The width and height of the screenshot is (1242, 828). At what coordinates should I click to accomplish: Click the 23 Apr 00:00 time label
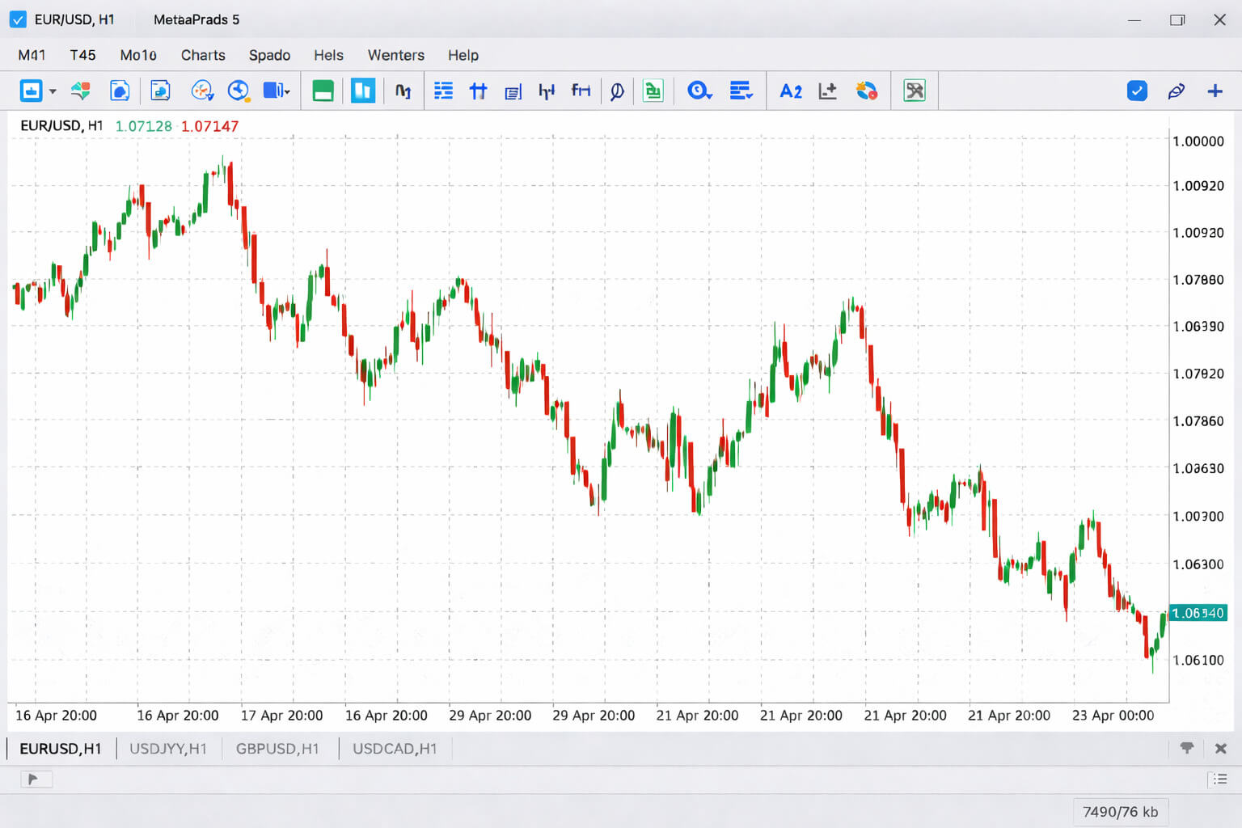tap(1113, 715)
